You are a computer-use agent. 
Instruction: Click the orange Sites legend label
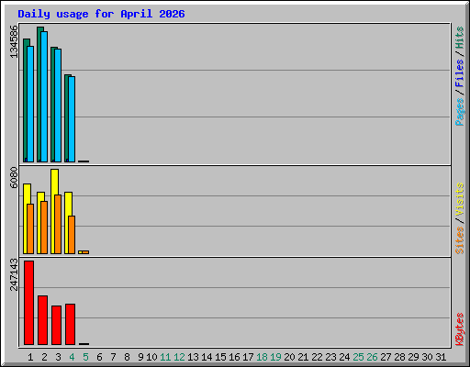460,240
